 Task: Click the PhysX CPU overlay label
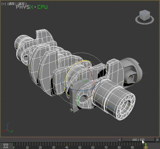pos(32,7)
